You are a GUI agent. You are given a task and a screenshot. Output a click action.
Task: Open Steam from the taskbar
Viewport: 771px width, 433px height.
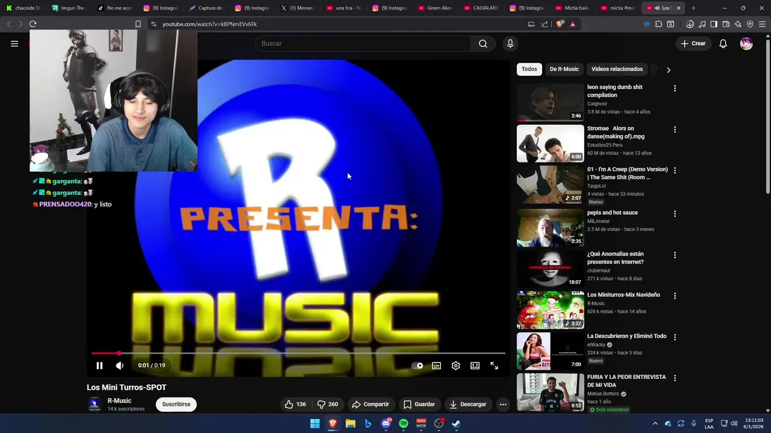pyautogui.click(x=457, y=423)
